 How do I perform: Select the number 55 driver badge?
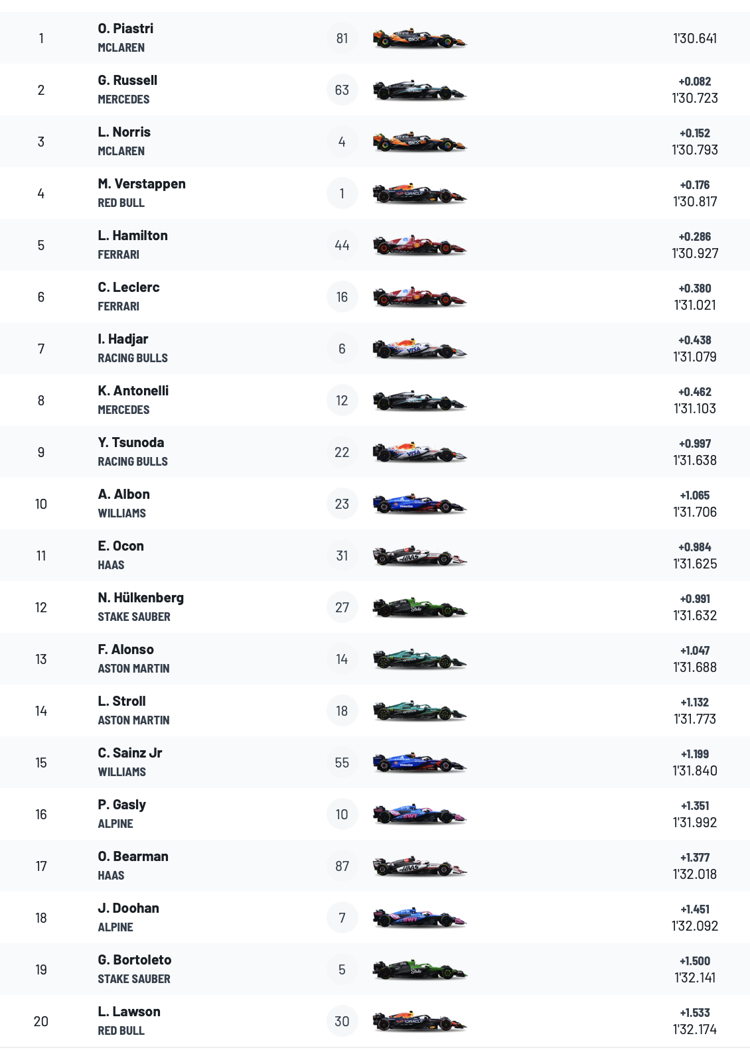tap(342, 763)
